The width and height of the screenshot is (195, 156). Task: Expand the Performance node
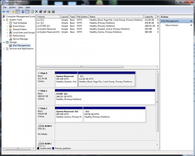(x=7, y=36)
